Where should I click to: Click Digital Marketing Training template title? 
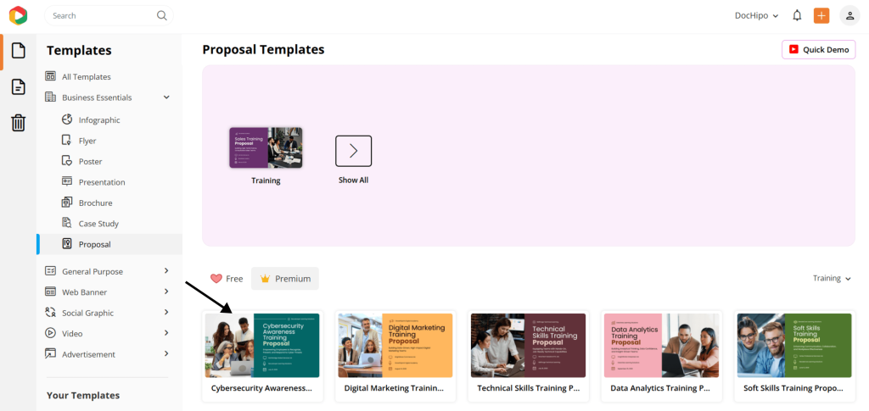point(394,388)
